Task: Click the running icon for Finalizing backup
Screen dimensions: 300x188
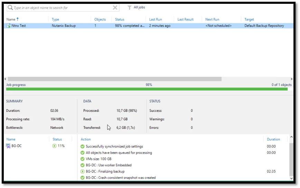Action: coord(83,171)
